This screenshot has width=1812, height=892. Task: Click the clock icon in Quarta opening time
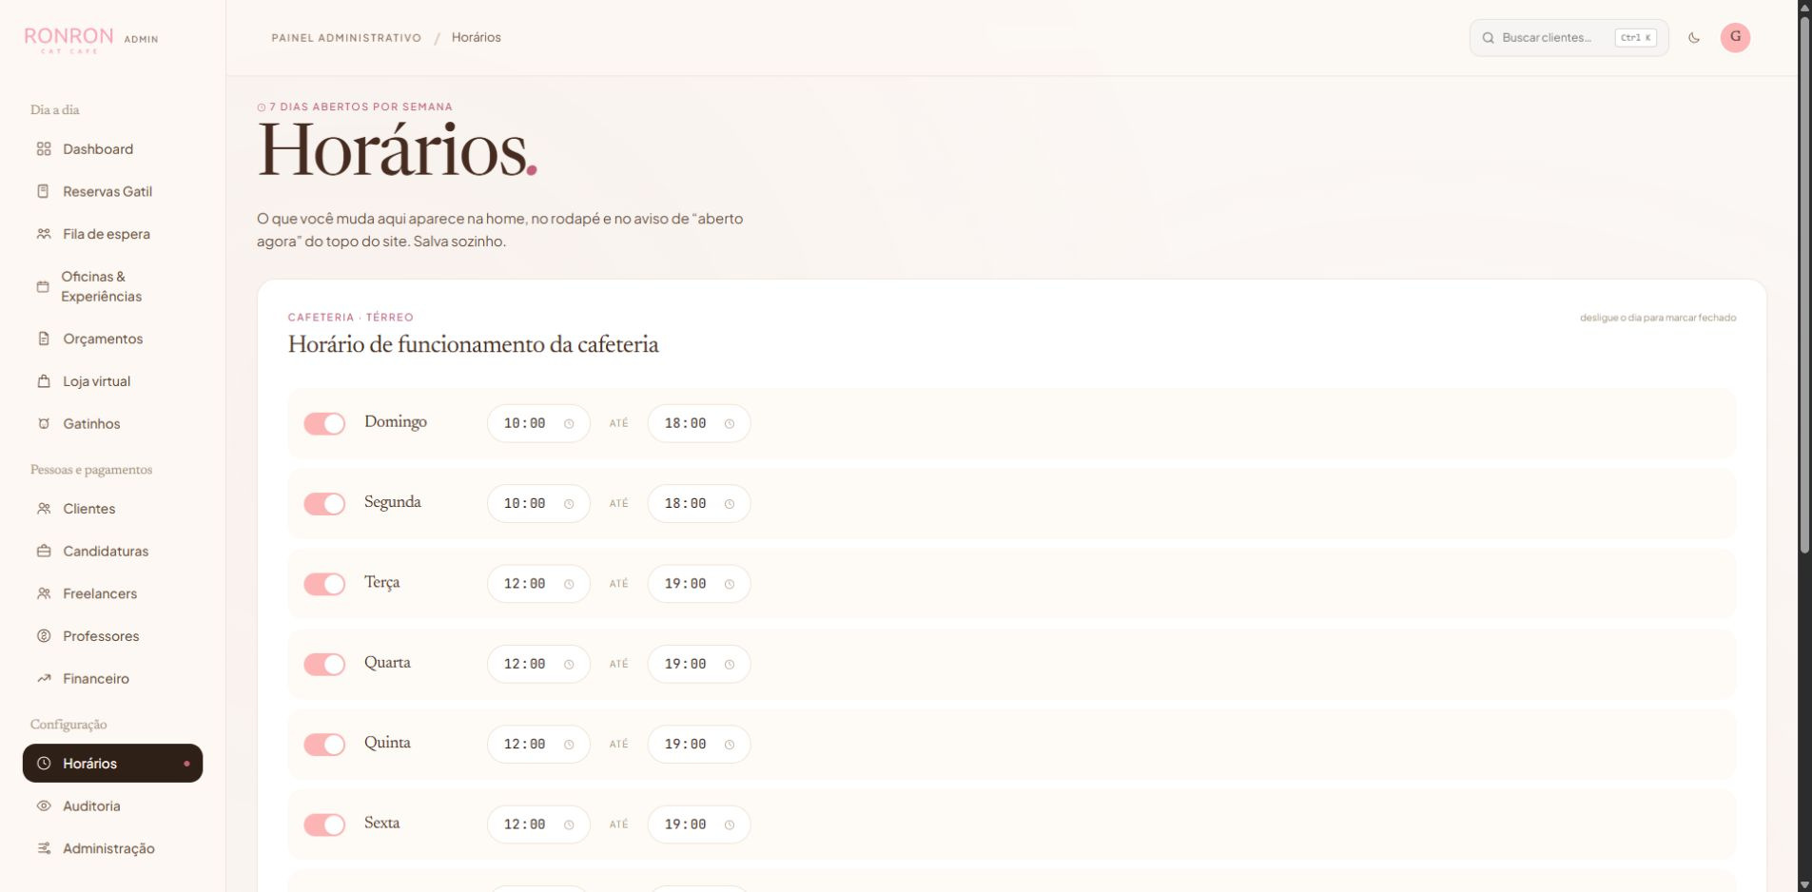(569, 665)
